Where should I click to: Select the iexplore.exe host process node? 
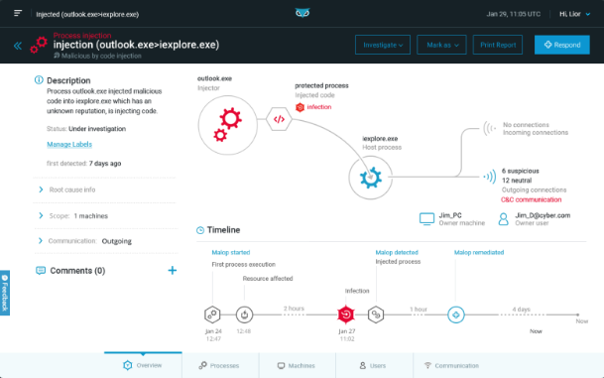tap(371, 178)
